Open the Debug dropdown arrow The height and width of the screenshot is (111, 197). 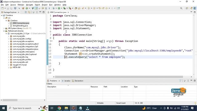coord(56,8)
